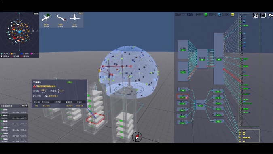Click the blue center marker on sky radar
This screenshot has height=154, width=273.
20,32
